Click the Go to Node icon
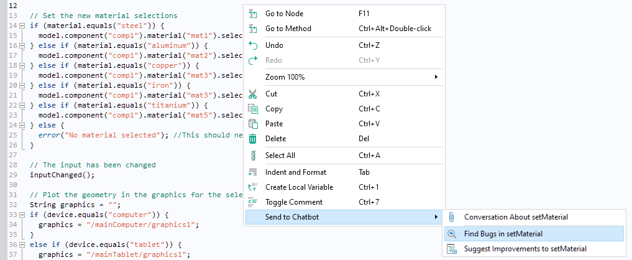Image resolution: width=632 pixels, height=260 pixels. (x=253, y=14)
